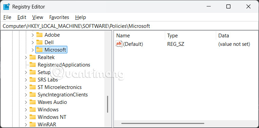The height and width of the screenshot is (128, 259).
Task: Sort values by the Data column header
Action: 237,35
